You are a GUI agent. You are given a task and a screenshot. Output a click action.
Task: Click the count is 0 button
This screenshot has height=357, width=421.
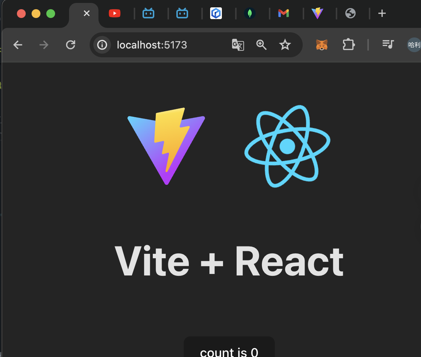click(x=229, y=347)
